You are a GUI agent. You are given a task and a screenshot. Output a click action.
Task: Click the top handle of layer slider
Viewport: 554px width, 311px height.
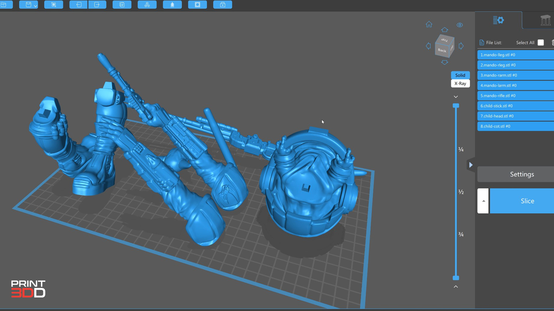tap(456, 106)
